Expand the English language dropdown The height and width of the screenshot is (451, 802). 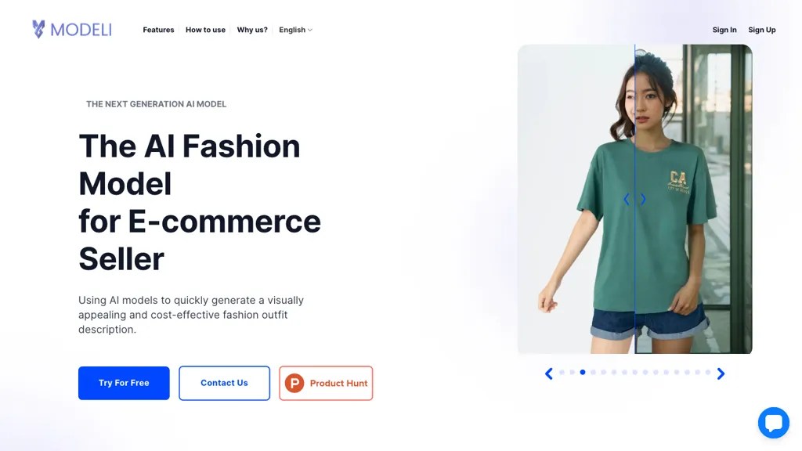coord(295,30)
